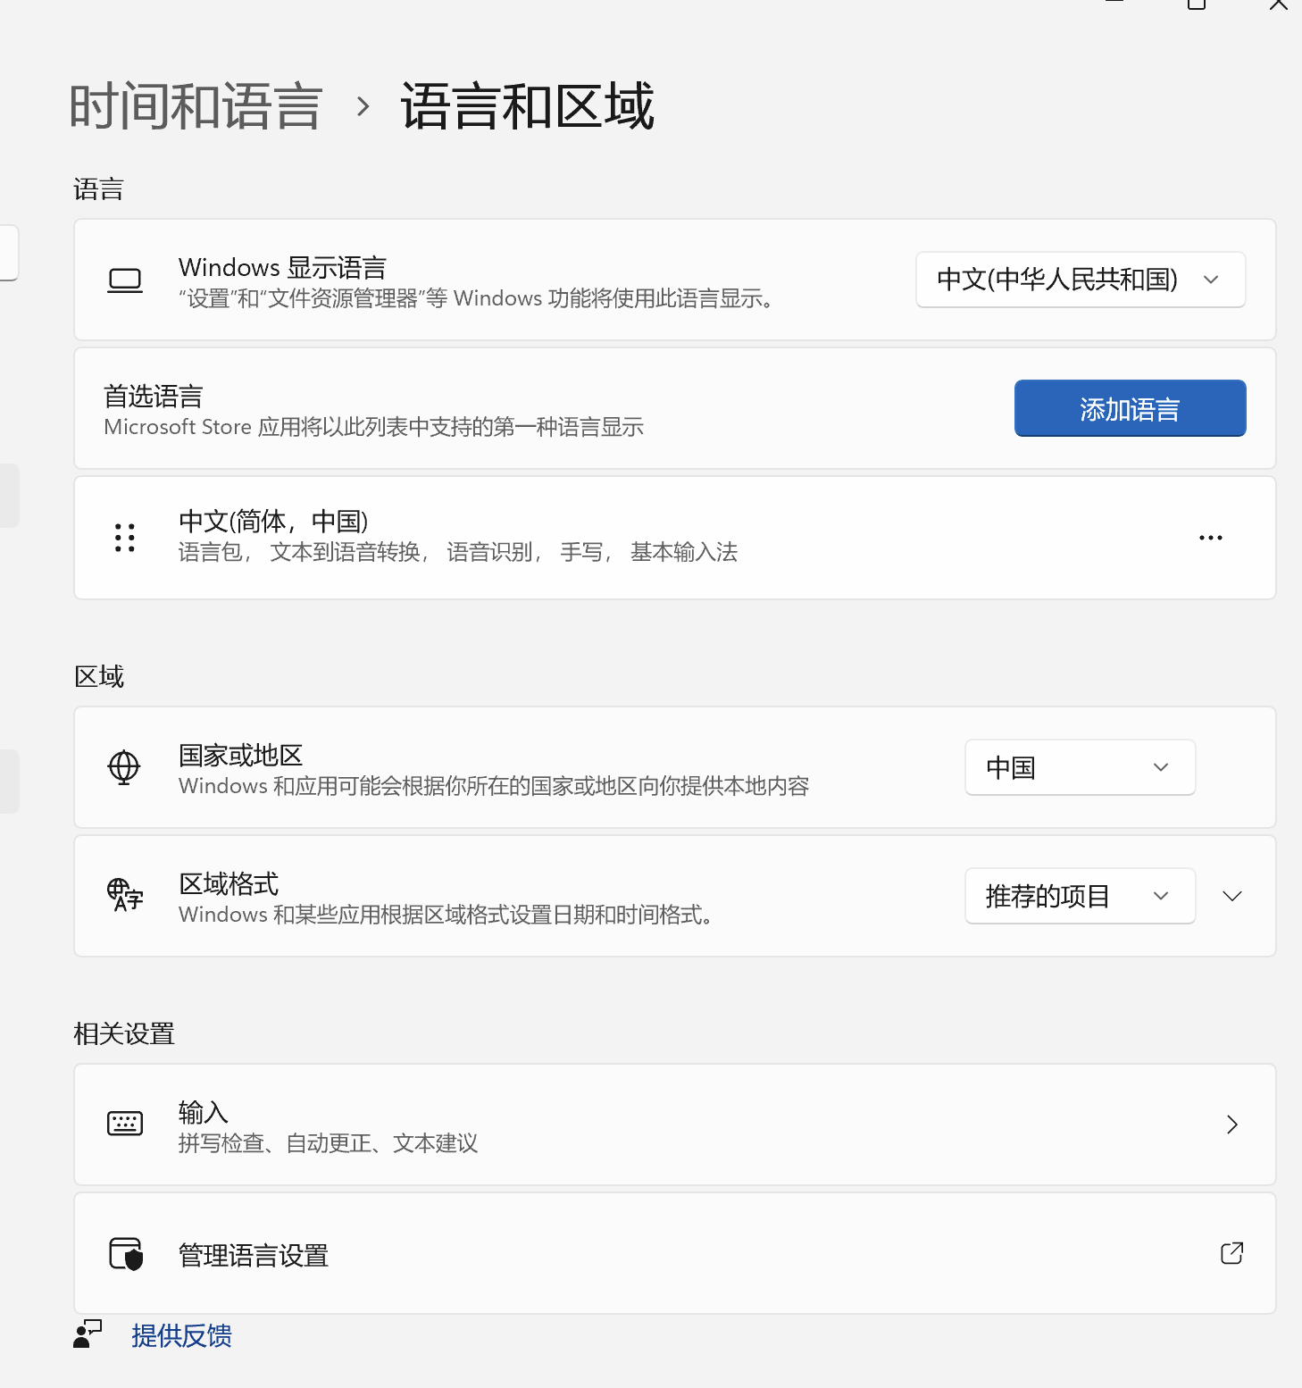Click the 首选语言 heading
This screenshot has height=1388, width=1302.
(x=154, y=396)
